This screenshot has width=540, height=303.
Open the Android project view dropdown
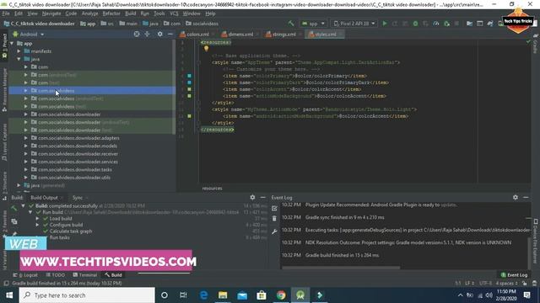tap(29, 35)
